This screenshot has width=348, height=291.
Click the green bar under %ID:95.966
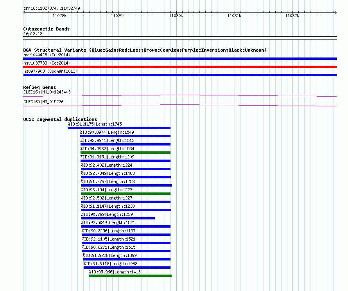coord(130,276)
